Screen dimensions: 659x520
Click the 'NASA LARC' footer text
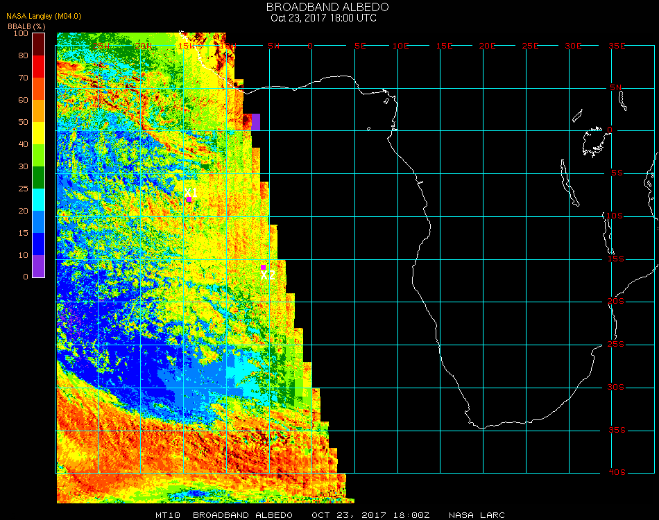point(477,515)
